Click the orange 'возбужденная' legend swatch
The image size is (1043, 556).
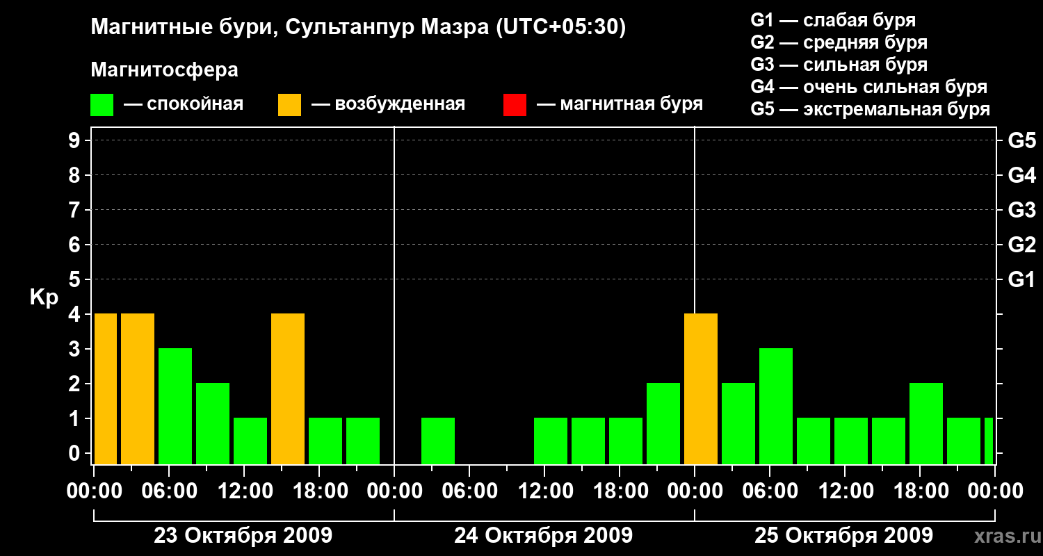[289, 105]
